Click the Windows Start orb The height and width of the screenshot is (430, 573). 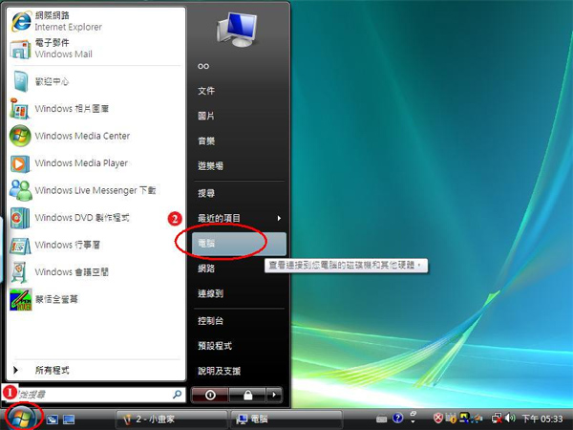click(22, 418)
